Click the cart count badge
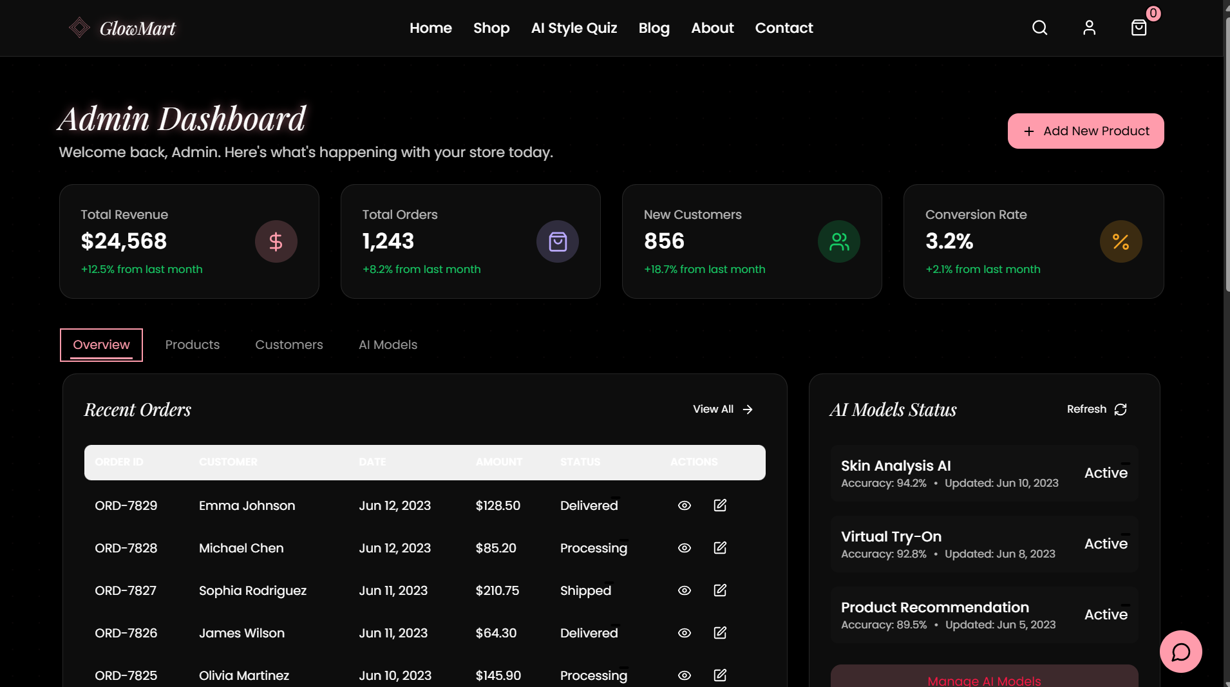This screenshot has height=687, width=1230. point(1153,13)
